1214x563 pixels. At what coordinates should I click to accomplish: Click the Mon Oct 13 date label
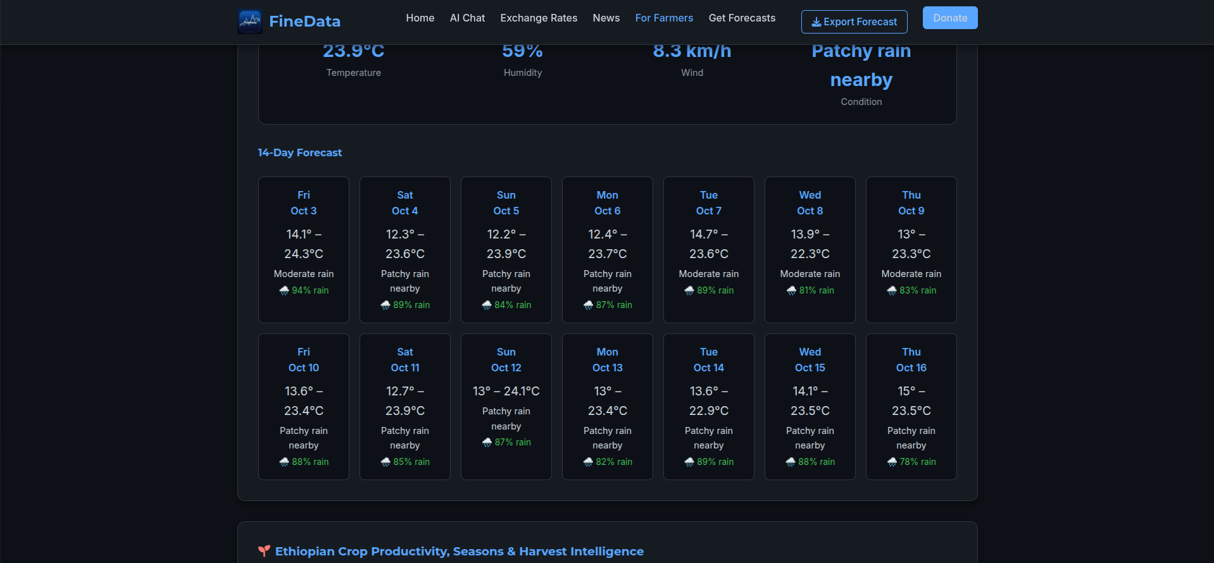pos(608,360)
